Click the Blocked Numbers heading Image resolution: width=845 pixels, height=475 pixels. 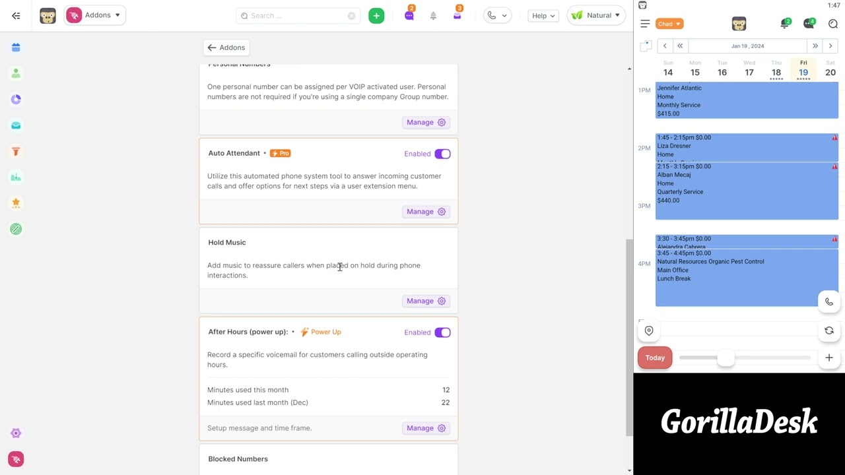238,459
